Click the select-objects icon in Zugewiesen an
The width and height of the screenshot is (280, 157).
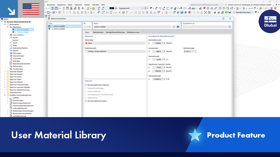229,27
